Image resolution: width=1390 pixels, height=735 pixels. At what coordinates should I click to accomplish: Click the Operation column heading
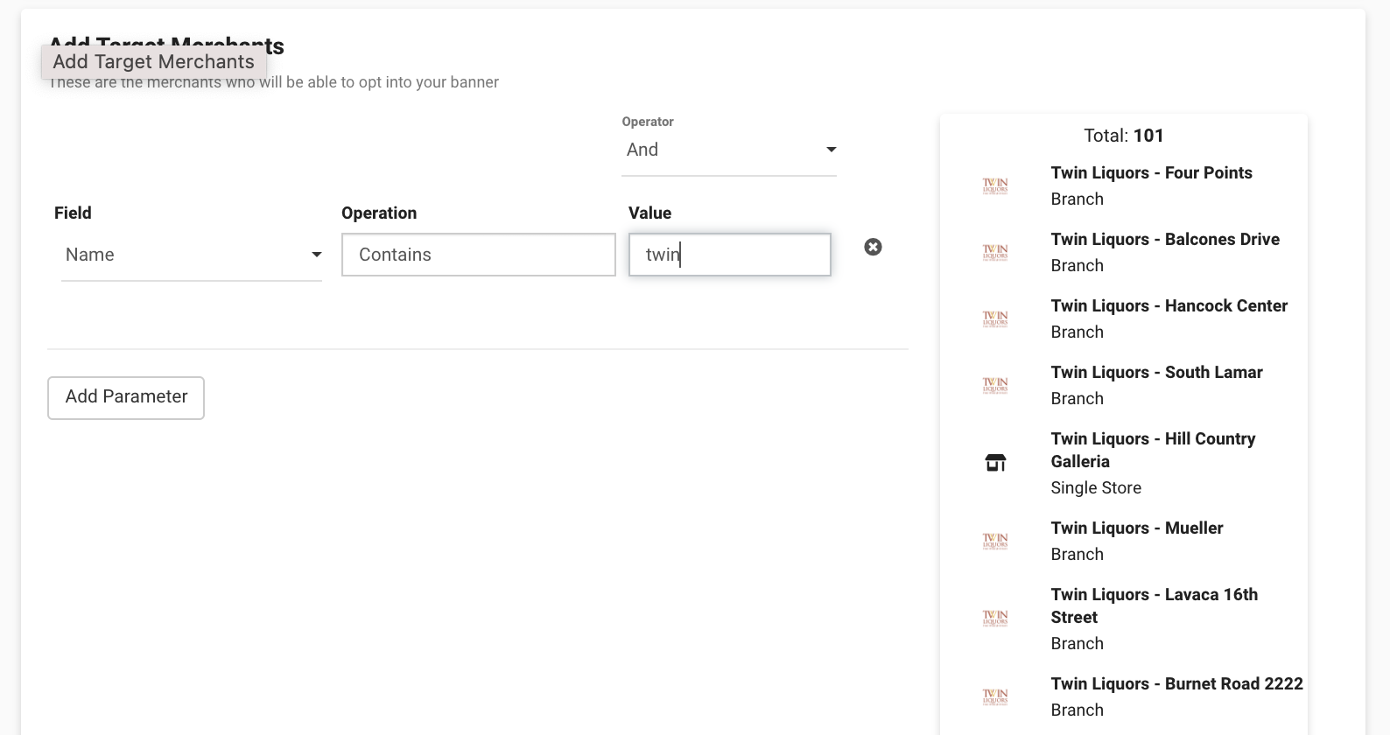coord(379,213)
